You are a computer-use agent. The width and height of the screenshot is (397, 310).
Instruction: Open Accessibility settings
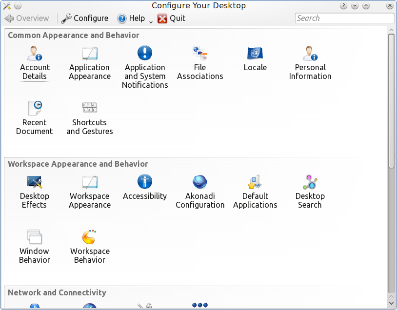145,182
